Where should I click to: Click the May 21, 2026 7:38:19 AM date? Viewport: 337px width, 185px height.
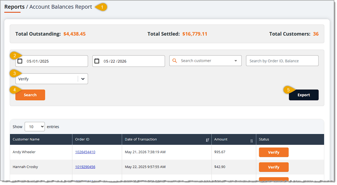coord(145,152)
